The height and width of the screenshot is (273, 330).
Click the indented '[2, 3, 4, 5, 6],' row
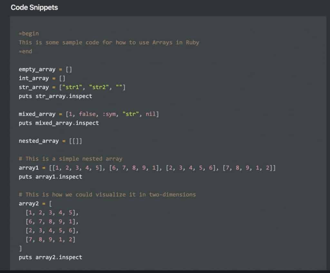point(52,230)
